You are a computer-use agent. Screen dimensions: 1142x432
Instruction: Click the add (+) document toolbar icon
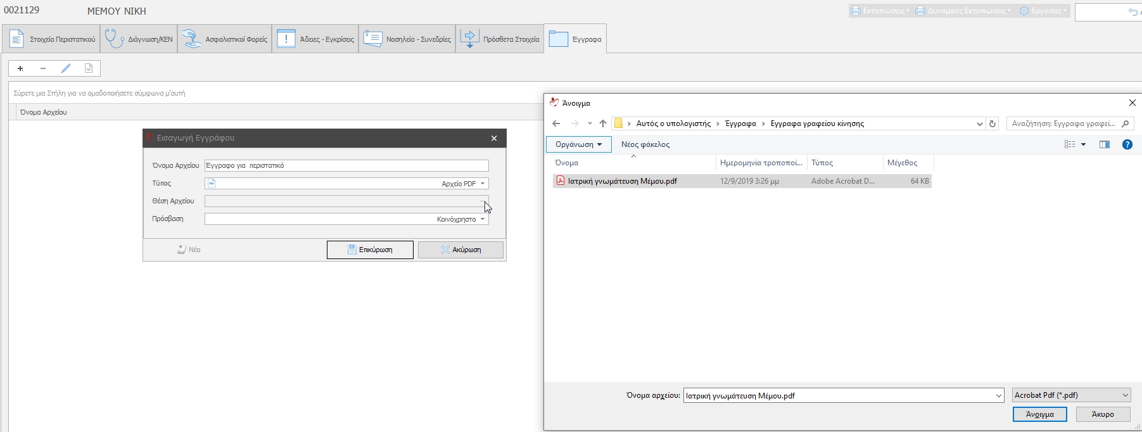point(20,68)
